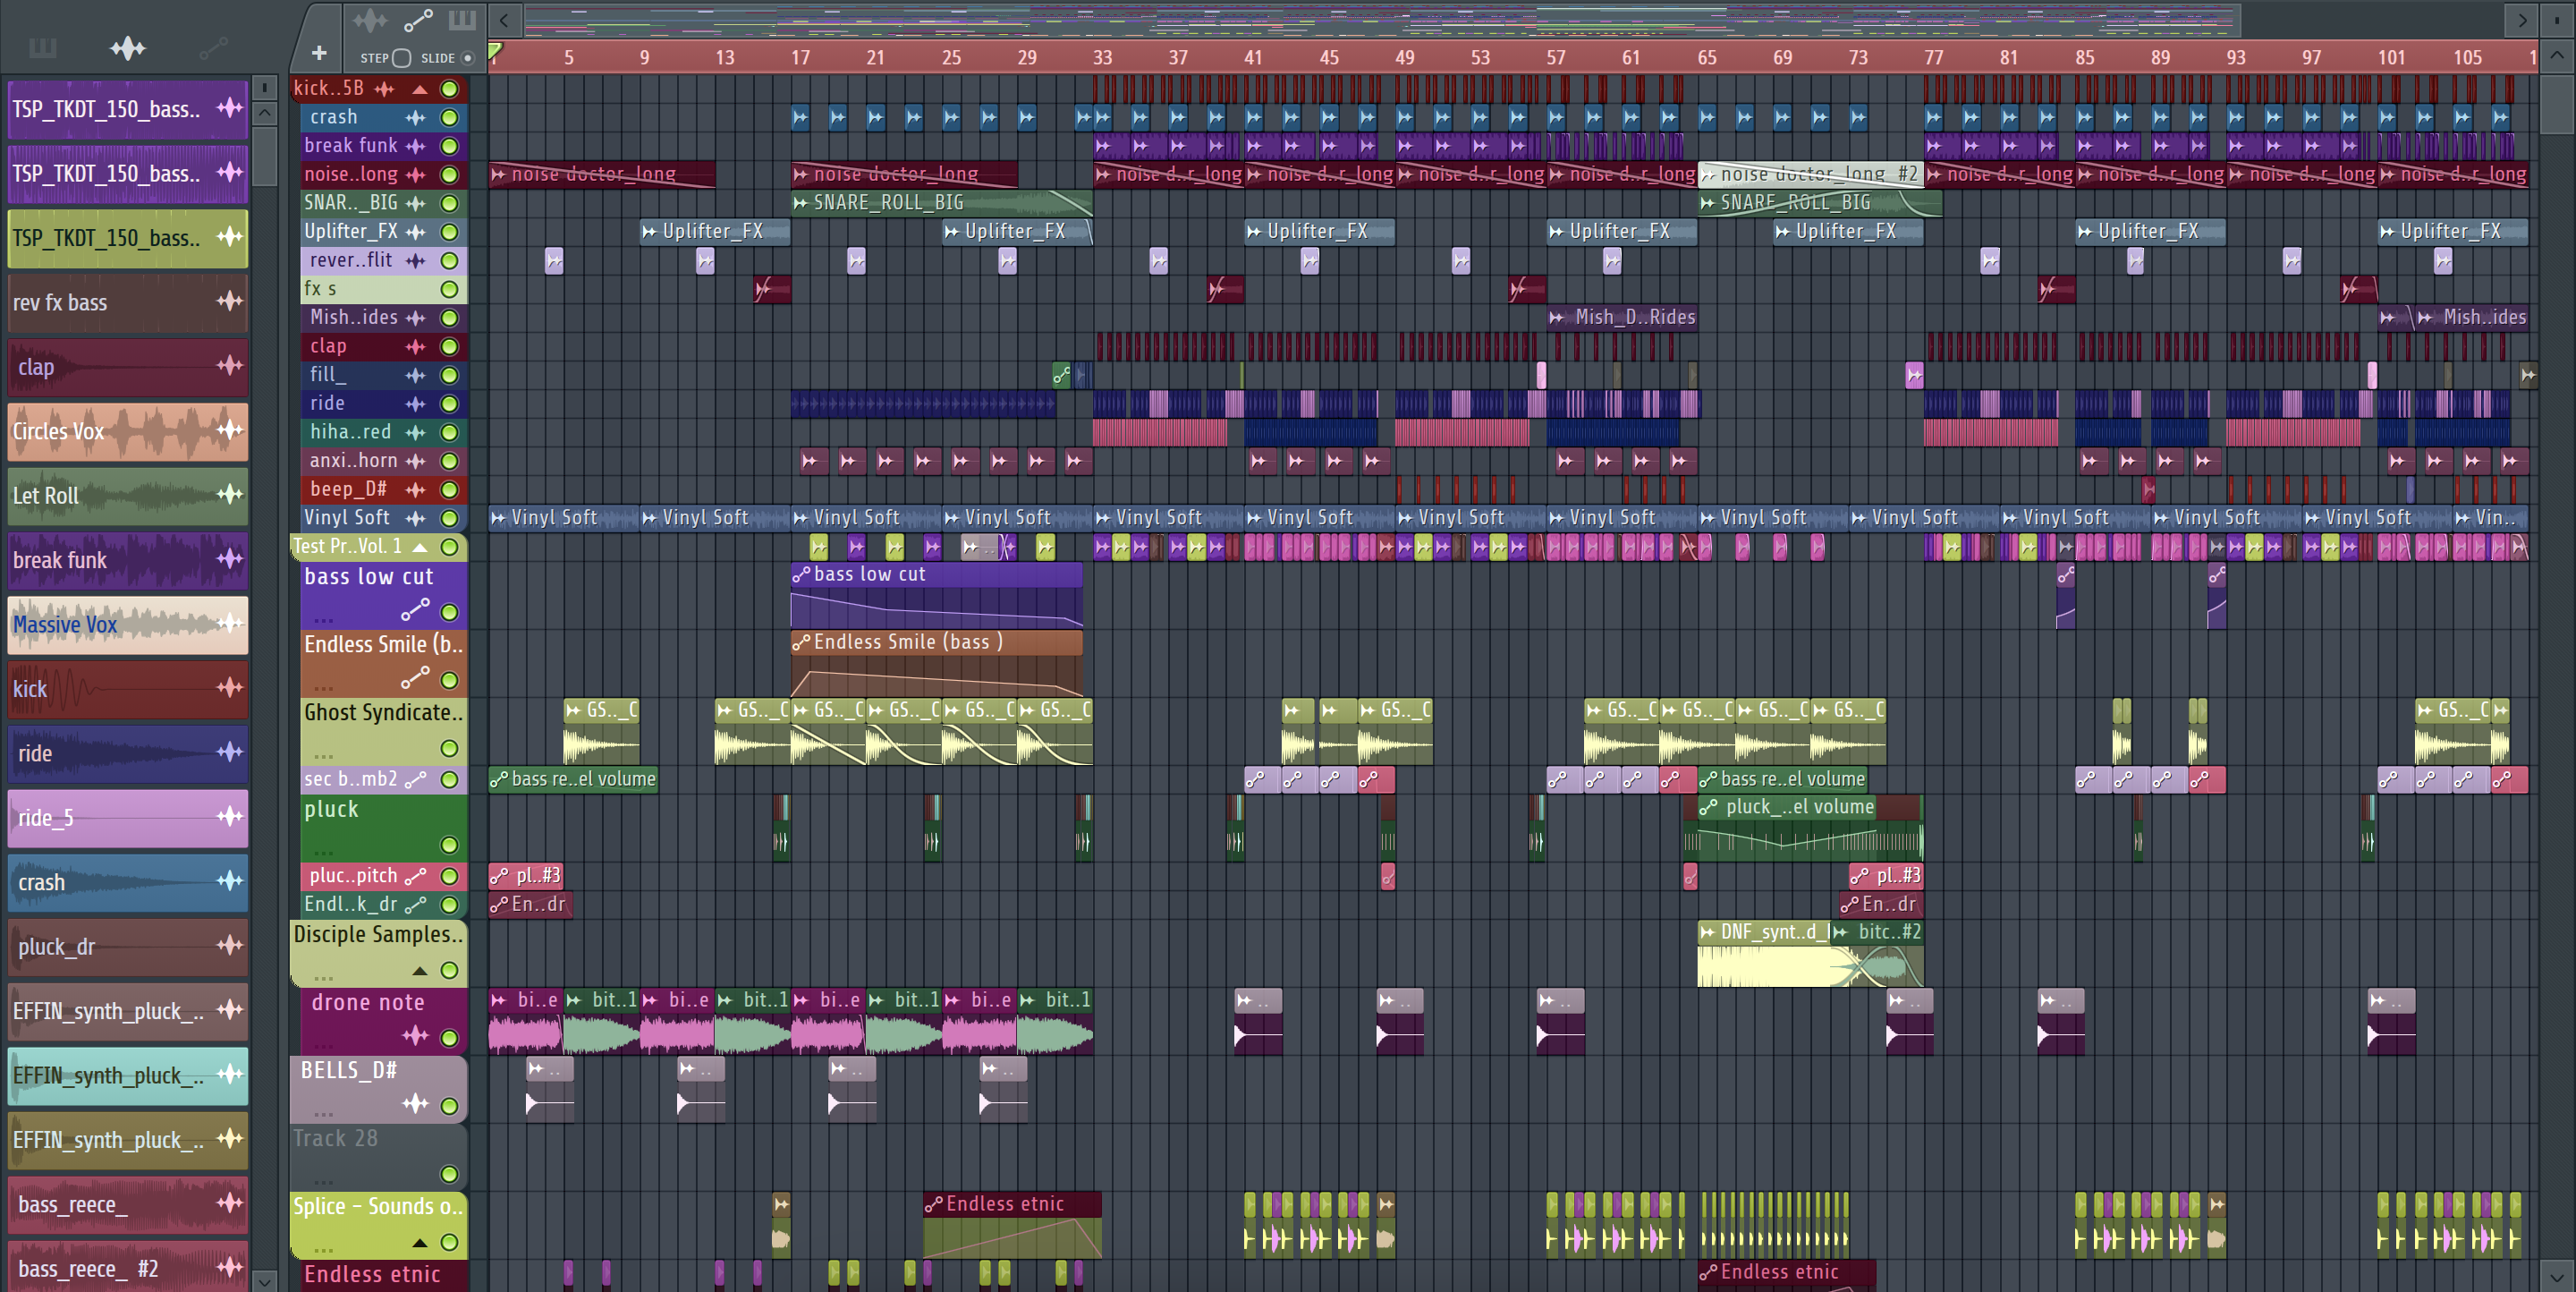Collapse the Disciple Samples group
This screenshot has height=1292, width=2576.
(x=420, y=971)
